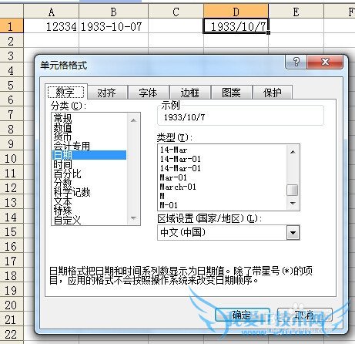355x344 pixels.
Task: Click category list scroll-up arrow
Action: click(133, 120)
